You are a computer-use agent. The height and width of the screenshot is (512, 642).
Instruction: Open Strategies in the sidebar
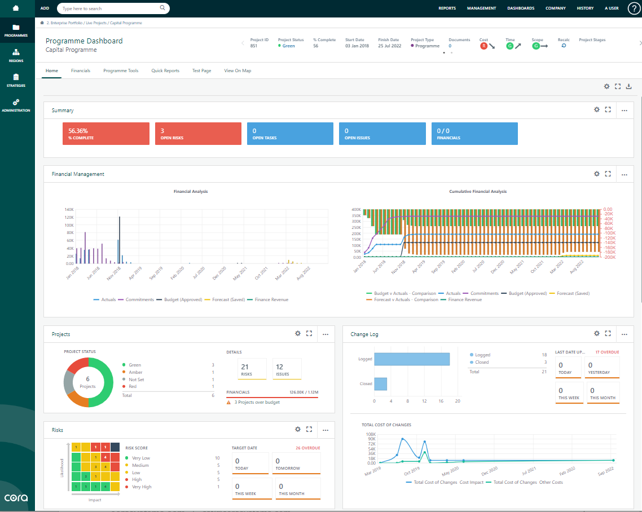16,81
